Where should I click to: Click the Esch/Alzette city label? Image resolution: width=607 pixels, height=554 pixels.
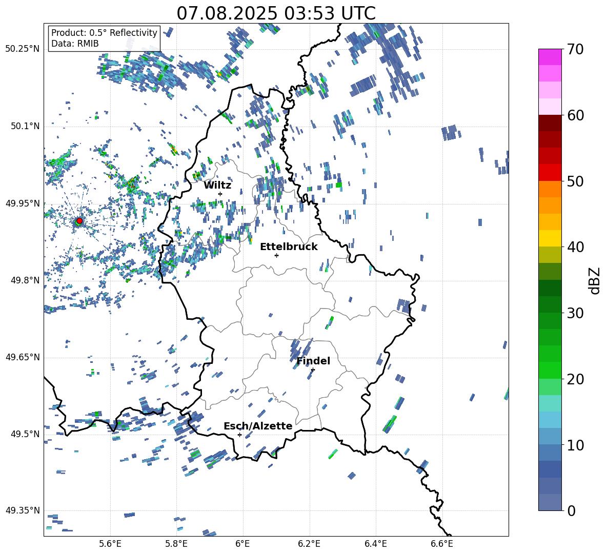click(258, 426)
